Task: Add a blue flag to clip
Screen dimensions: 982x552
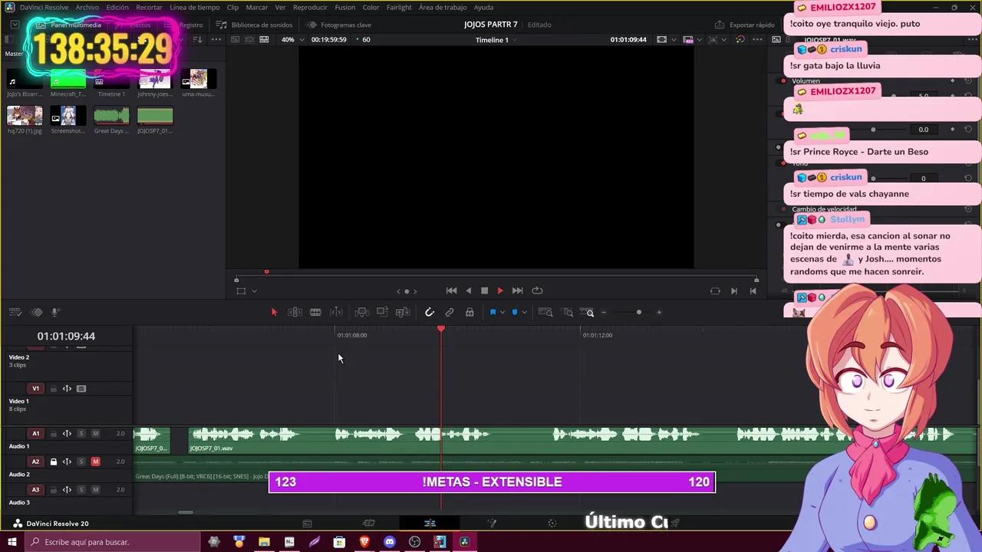Action: point(493,312)
